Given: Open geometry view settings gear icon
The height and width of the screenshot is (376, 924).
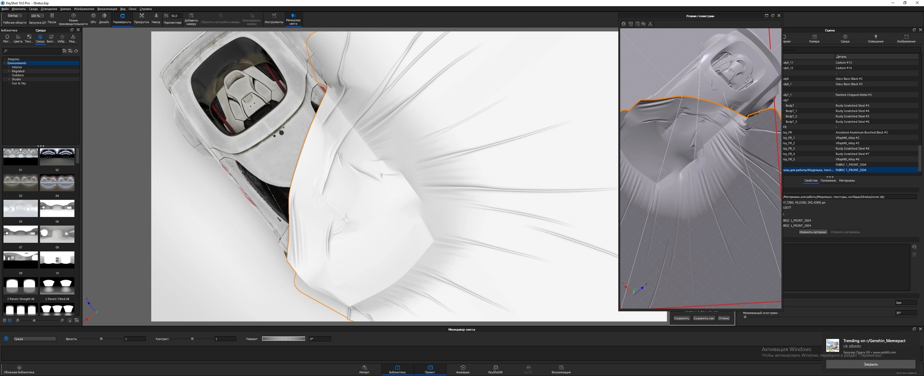Looking at the screenshot, I should (x=624, y=24).
